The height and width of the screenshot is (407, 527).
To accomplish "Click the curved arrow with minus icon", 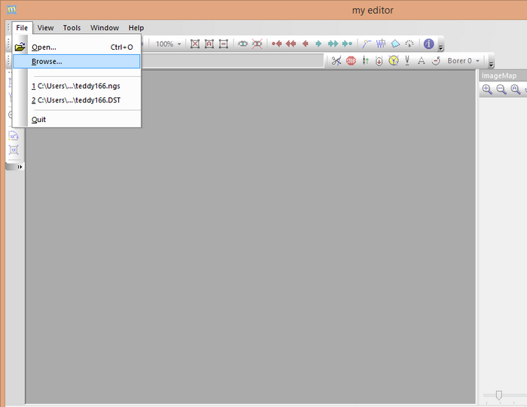I will [x=436, y=61].
